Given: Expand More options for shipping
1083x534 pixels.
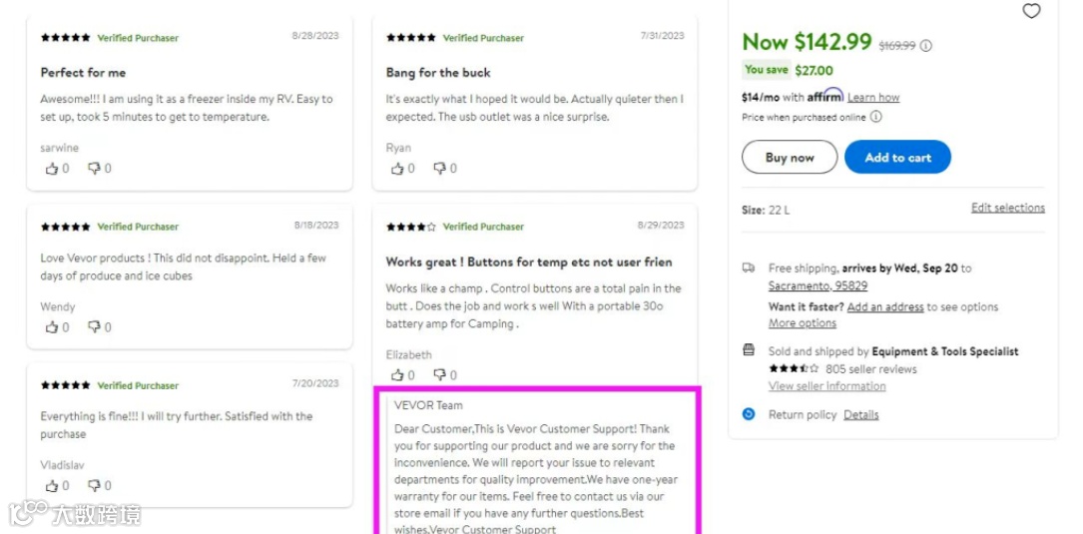Looking at the screenshot, I should point(802,323).
